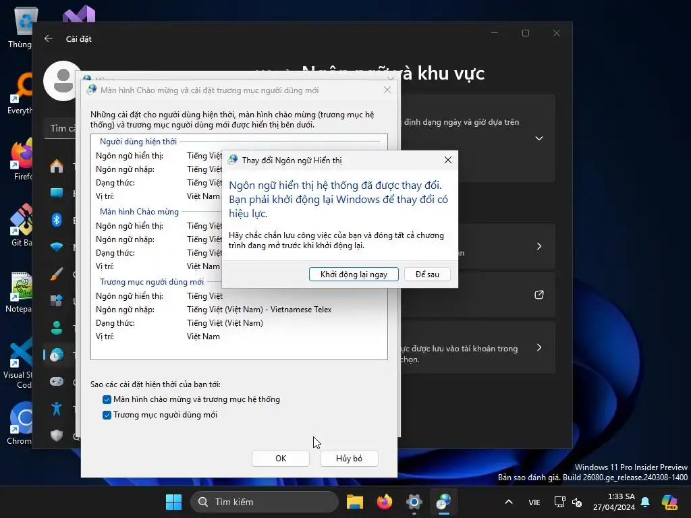Open the Personalization brush icon in Settings sidebar

tap(57, 274)
